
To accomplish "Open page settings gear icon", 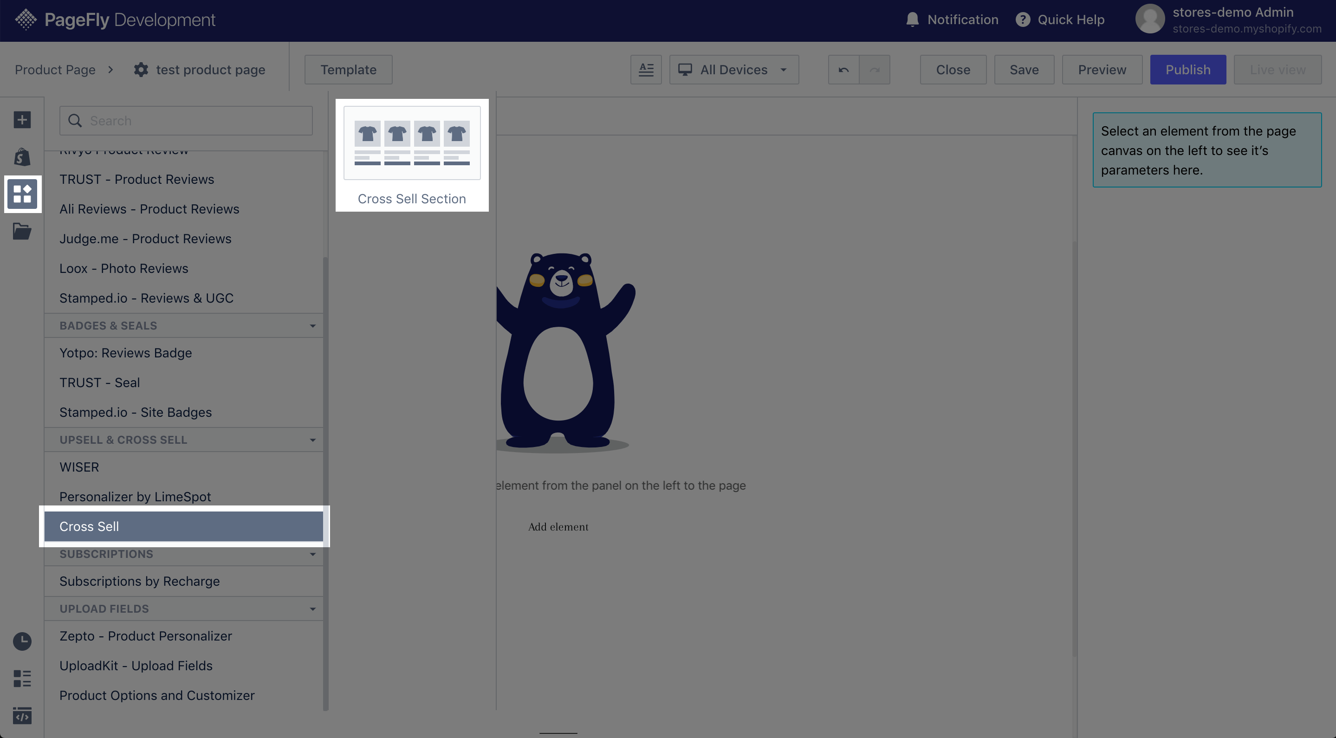I will tap(141, 70).
